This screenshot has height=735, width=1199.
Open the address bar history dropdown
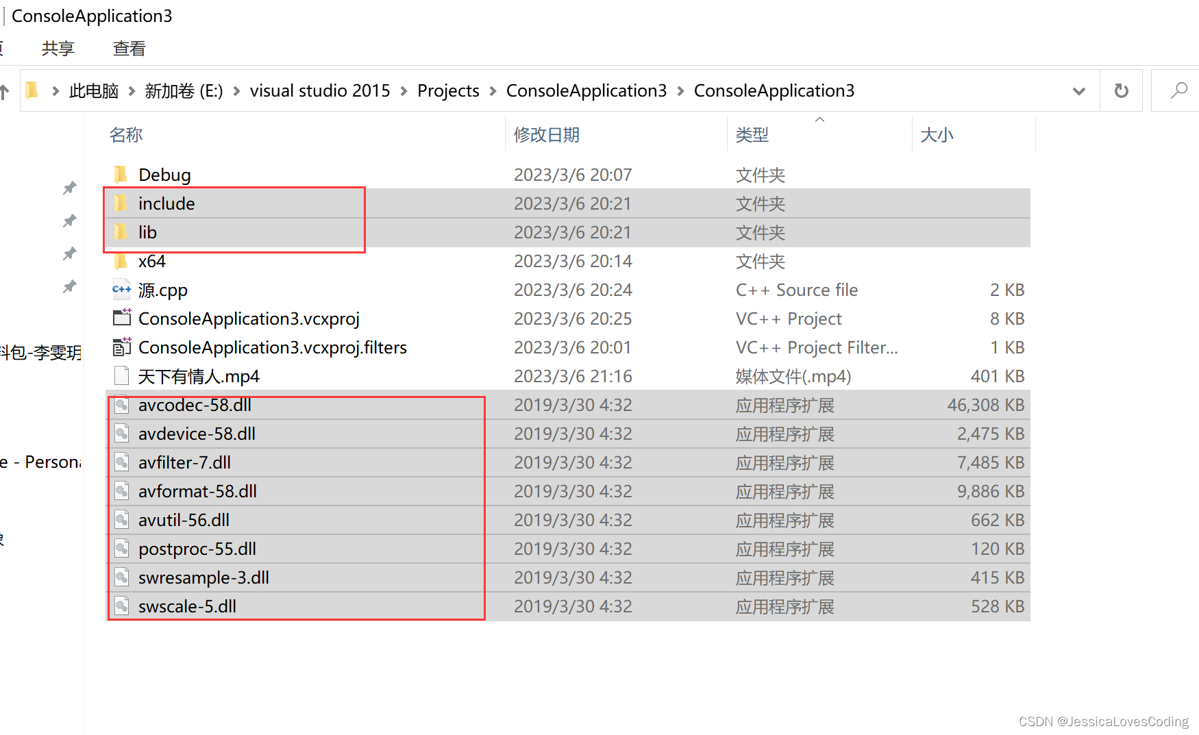point(1078,91)
